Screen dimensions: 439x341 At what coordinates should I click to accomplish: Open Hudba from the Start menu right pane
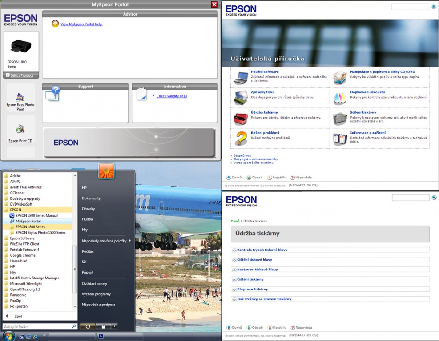pyautogui.click(x=87, y=219)
